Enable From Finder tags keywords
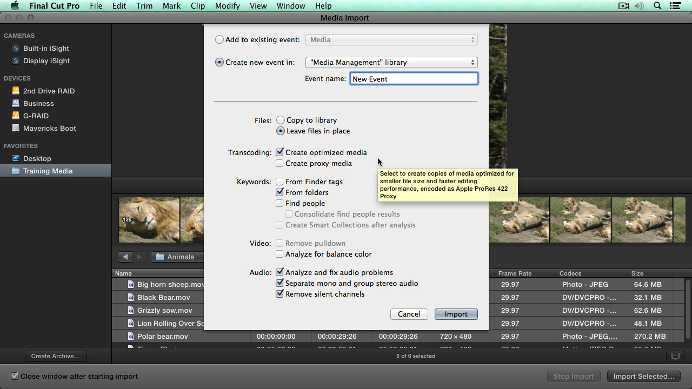Viewport: 692px width, 389px height. click(x=280, y=182)
